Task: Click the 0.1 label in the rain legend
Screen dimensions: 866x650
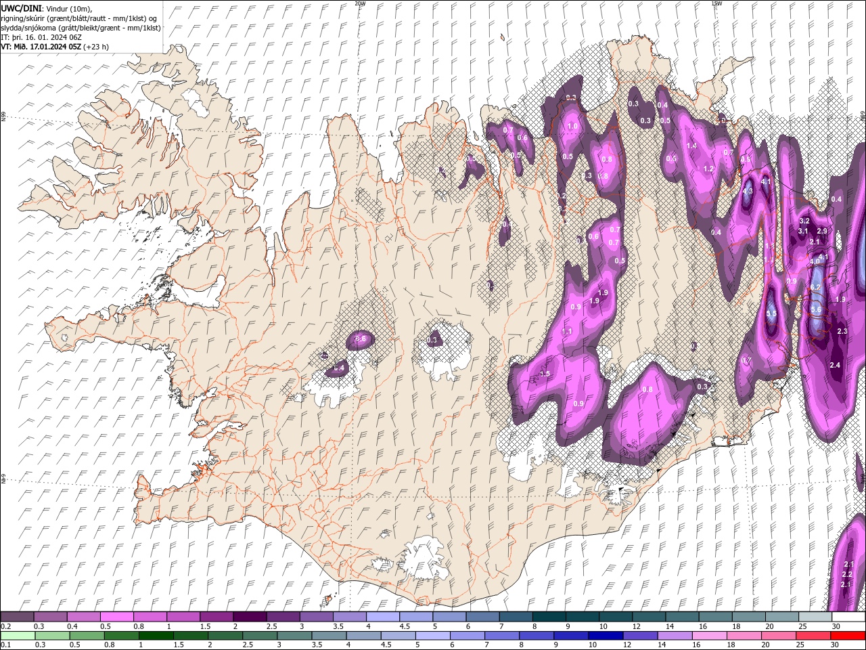Action: pos(5,645)
